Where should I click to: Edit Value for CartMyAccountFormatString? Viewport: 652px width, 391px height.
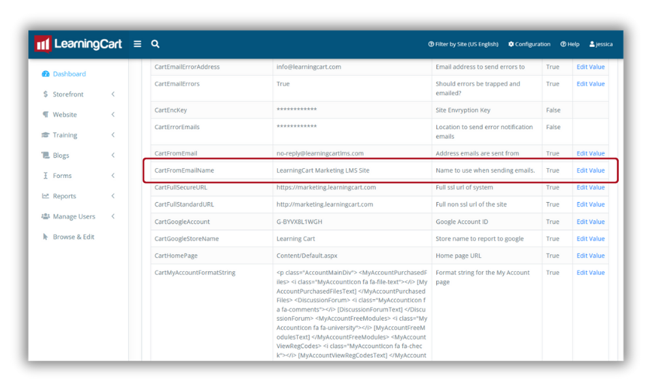tap(591, 272)
